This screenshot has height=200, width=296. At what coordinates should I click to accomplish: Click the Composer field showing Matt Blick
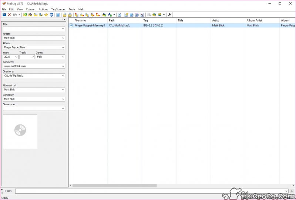[34, 99]
